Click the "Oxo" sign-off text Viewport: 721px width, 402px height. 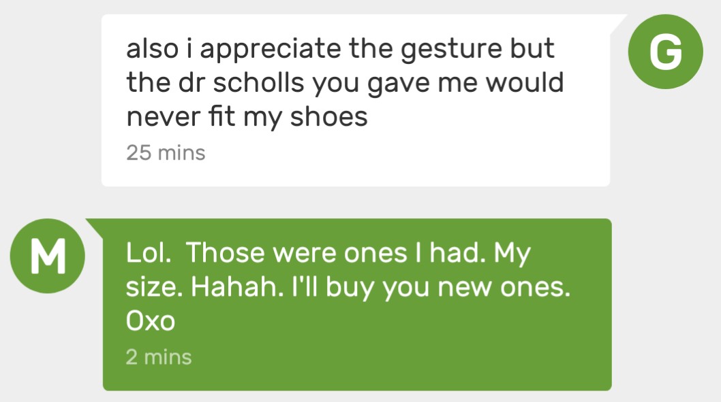click(x=151, y=322)
